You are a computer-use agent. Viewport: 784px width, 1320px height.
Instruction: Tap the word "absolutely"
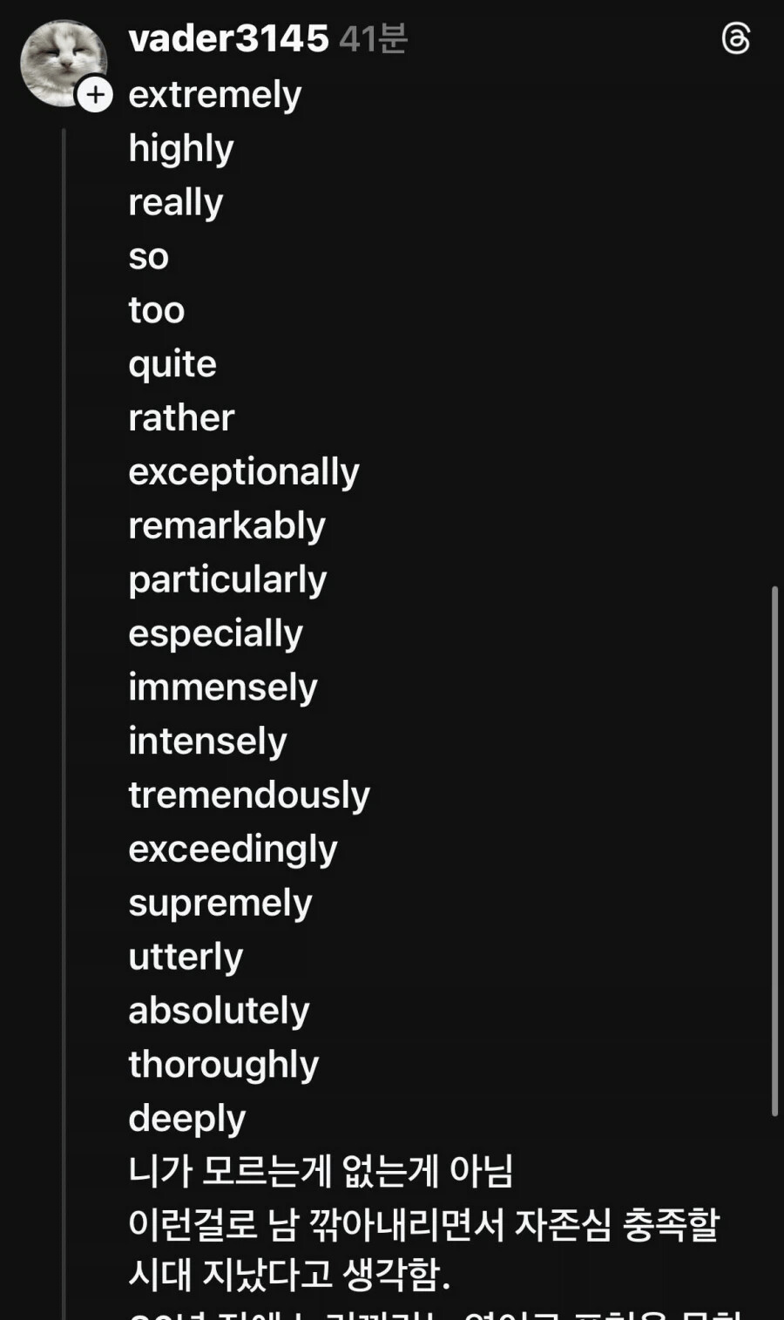click(x=219, y=1011)
